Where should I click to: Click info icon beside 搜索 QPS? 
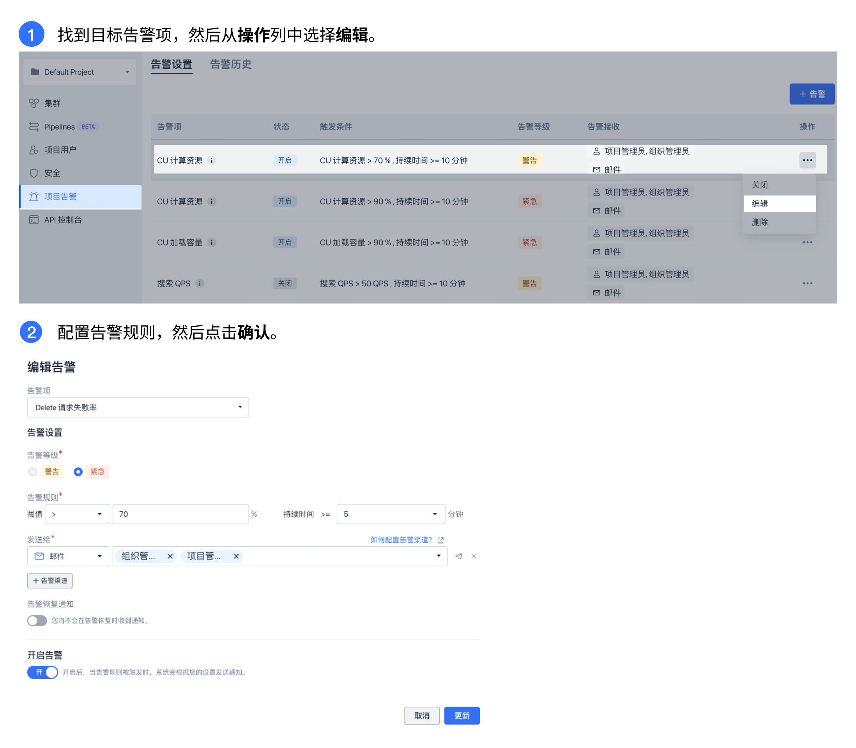coord(200,283)
